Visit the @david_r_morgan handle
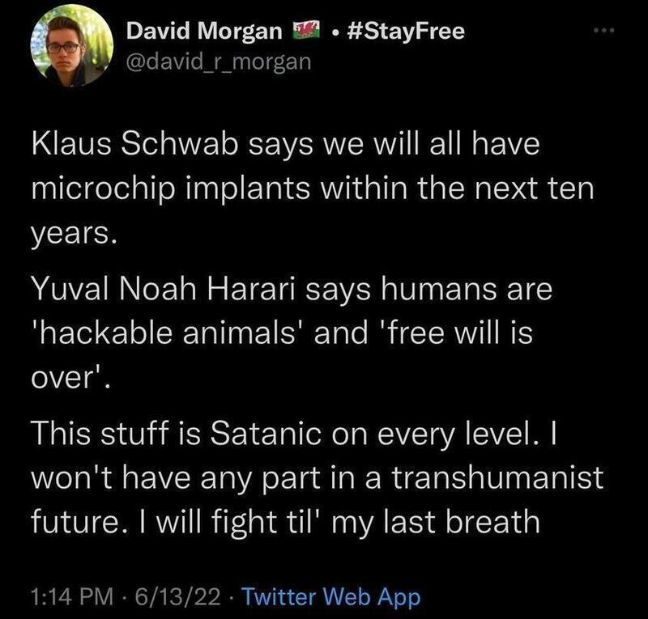The image size is (648, 619). click(x=218, y=62)
